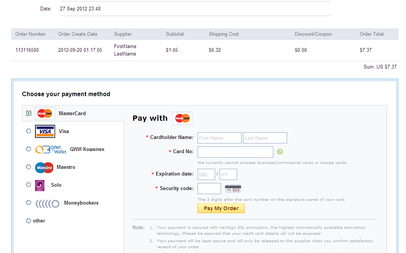
Task: Click the Maestro logo
Action: pos(44,167)
